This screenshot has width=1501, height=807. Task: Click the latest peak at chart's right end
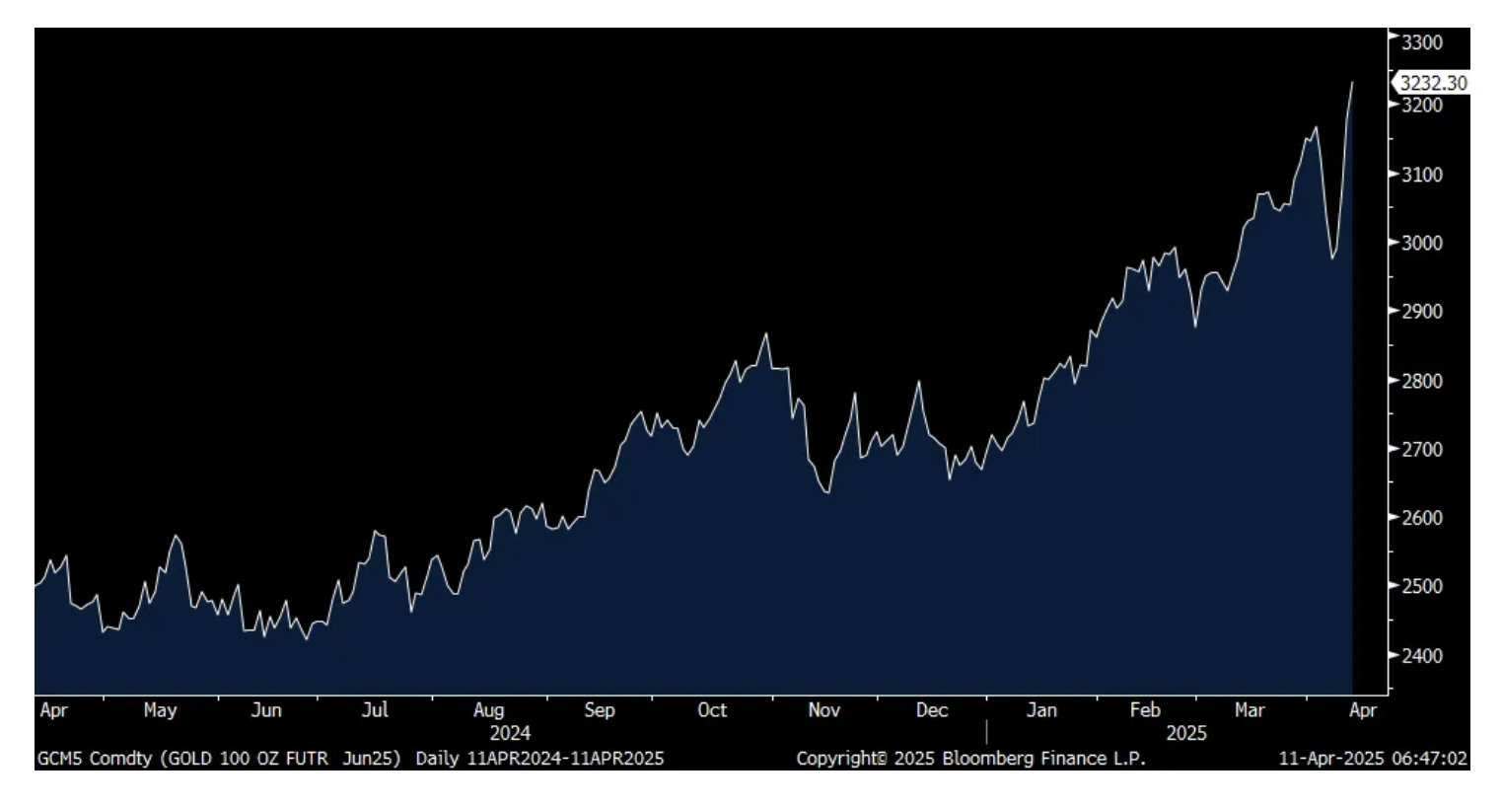click(1352, 83)
